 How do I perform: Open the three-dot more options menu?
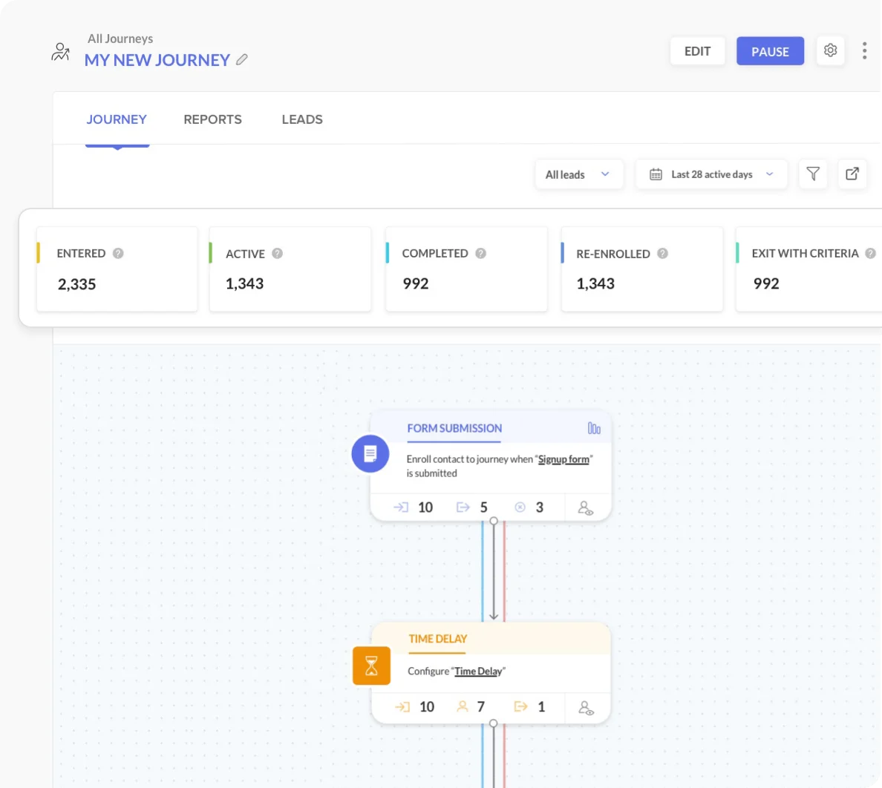pyautogui.click(x=865, y=50)
